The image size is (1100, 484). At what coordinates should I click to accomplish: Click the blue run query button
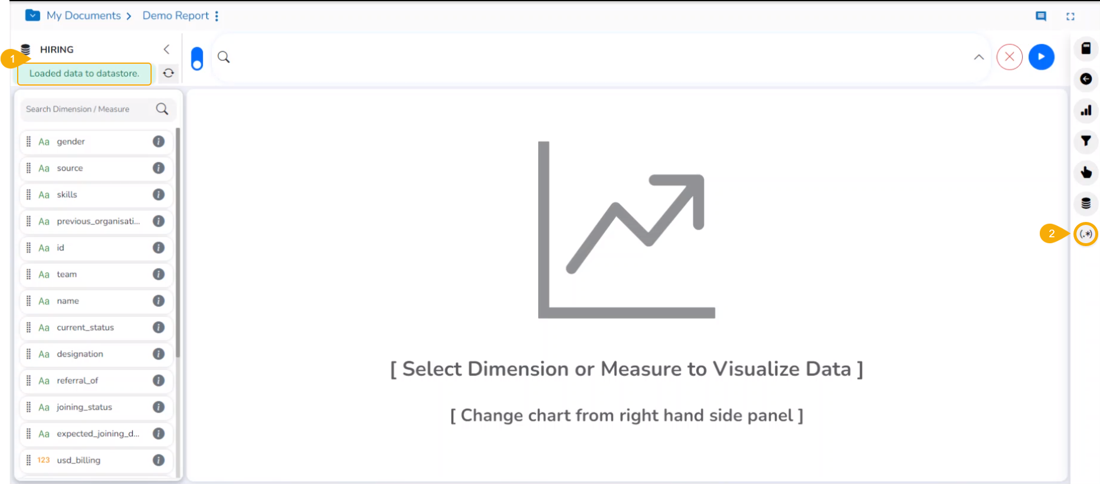[1041, 57]
